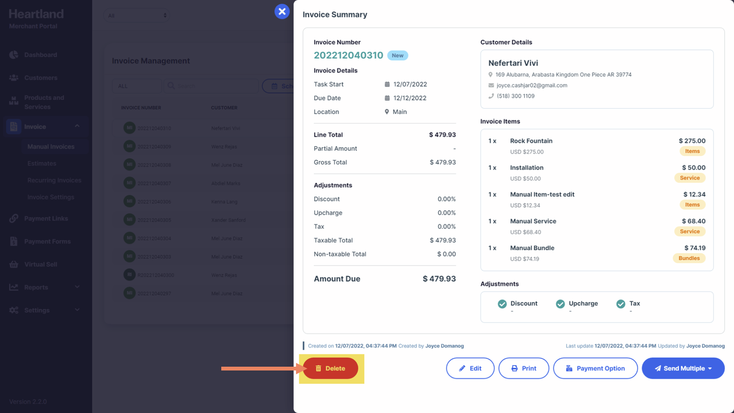Click the Virtual Sell basket icon
This screenshot has width=734, height=413.
[x=14, y=265]
